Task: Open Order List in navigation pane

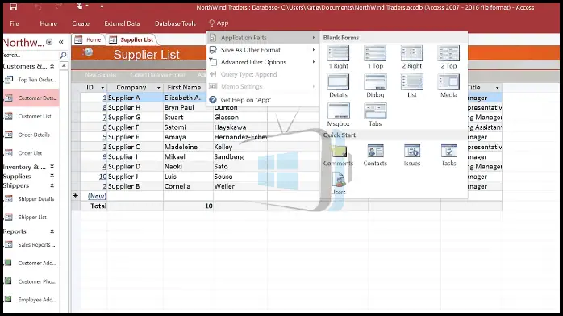Action: tap(31, 153)
